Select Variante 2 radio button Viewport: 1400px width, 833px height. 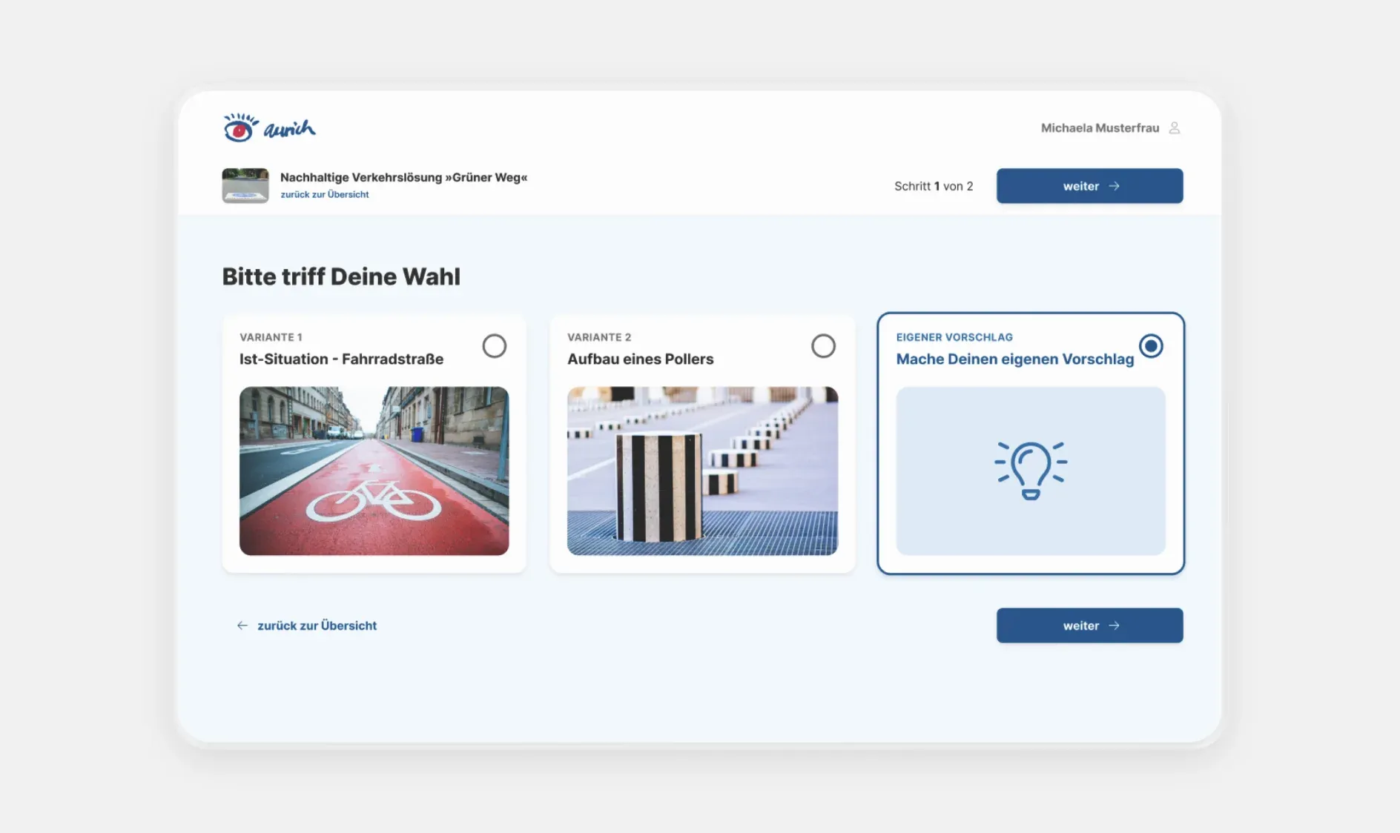[823, 345]
